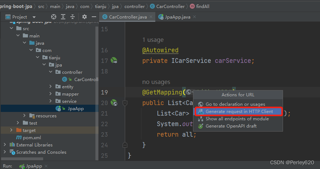Choose Go to declaration or usages
320x169 pixels.
pyautogui.click(x=238, y=104)
